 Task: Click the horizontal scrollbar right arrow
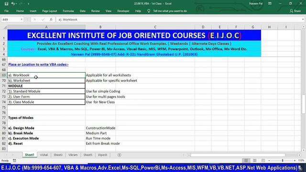299,155
